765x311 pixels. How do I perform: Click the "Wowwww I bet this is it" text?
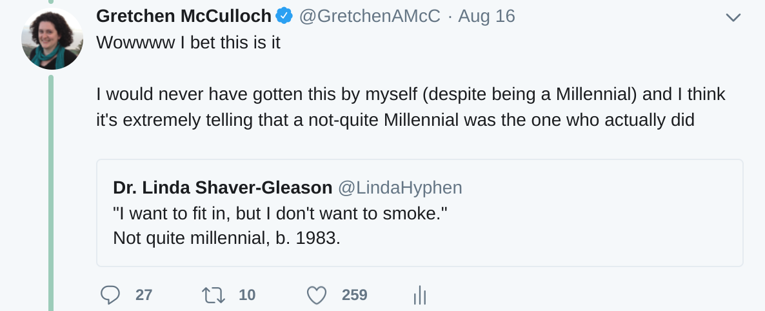pos(188,42)
